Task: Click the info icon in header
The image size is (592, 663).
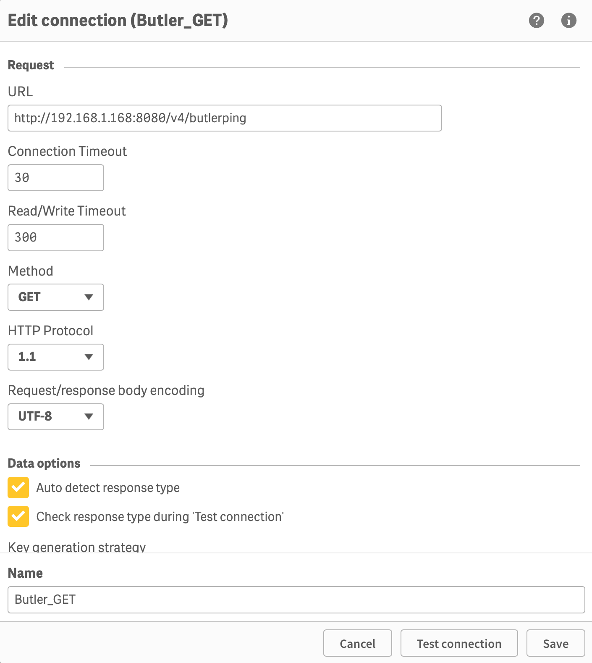Action: point(568,20)
